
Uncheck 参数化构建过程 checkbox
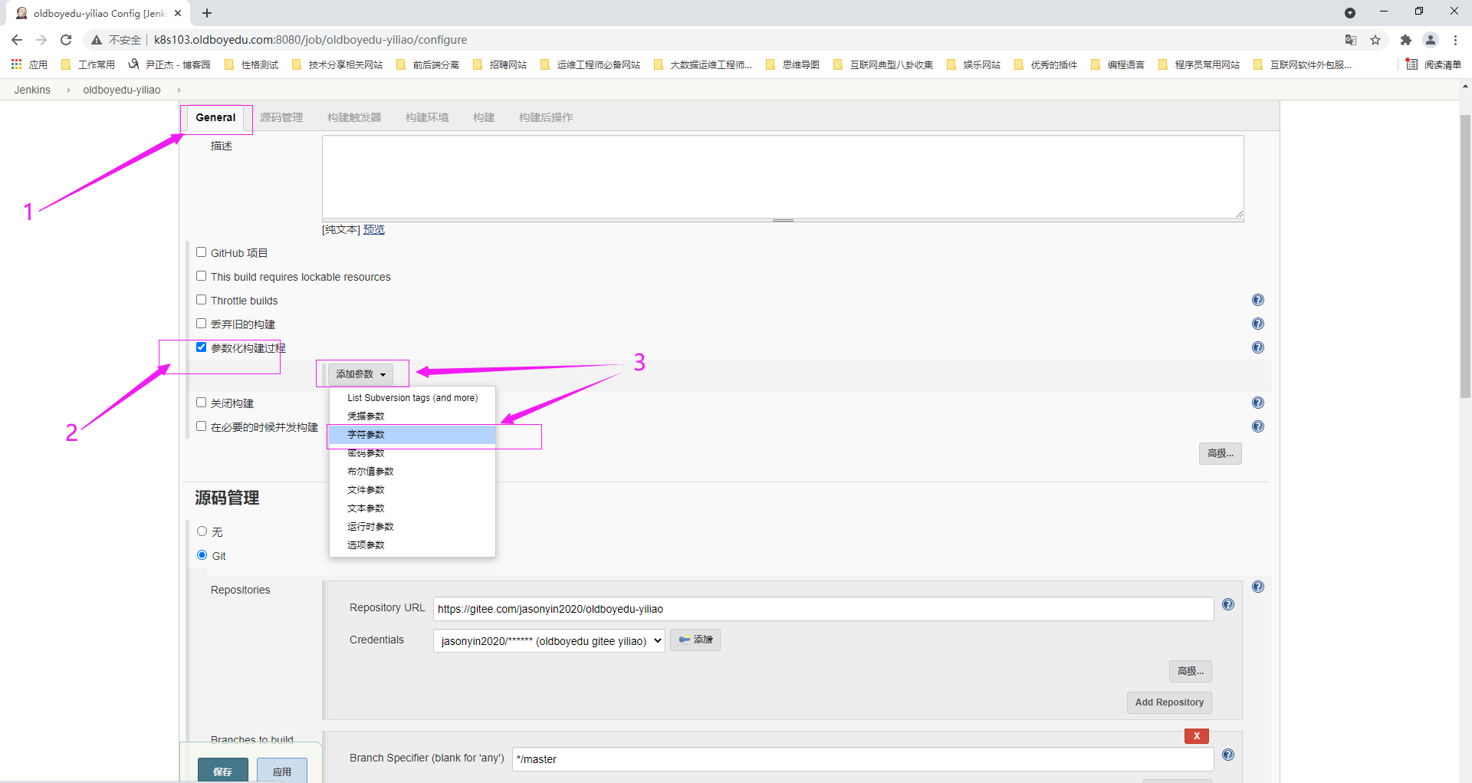(201, 347)
